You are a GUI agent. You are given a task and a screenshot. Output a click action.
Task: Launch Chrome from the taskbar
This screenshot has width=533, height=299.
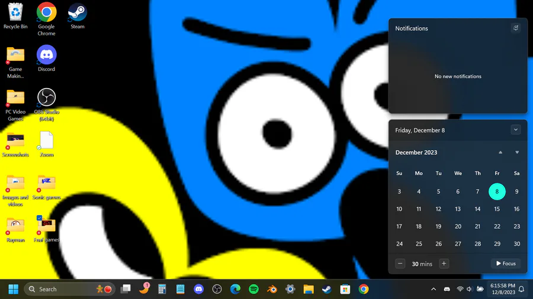pos(364,289)
